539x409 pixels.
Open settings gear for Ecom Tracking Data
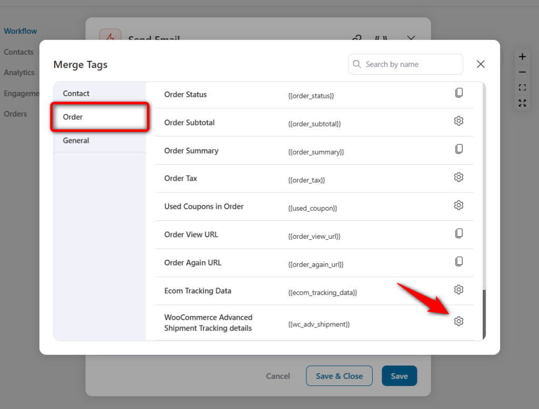458,290
